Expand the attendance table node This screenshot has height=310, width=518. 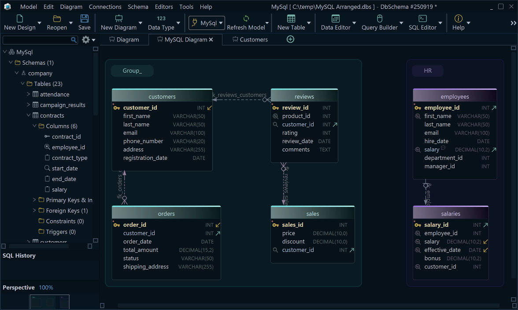click(x=29, y=94)
